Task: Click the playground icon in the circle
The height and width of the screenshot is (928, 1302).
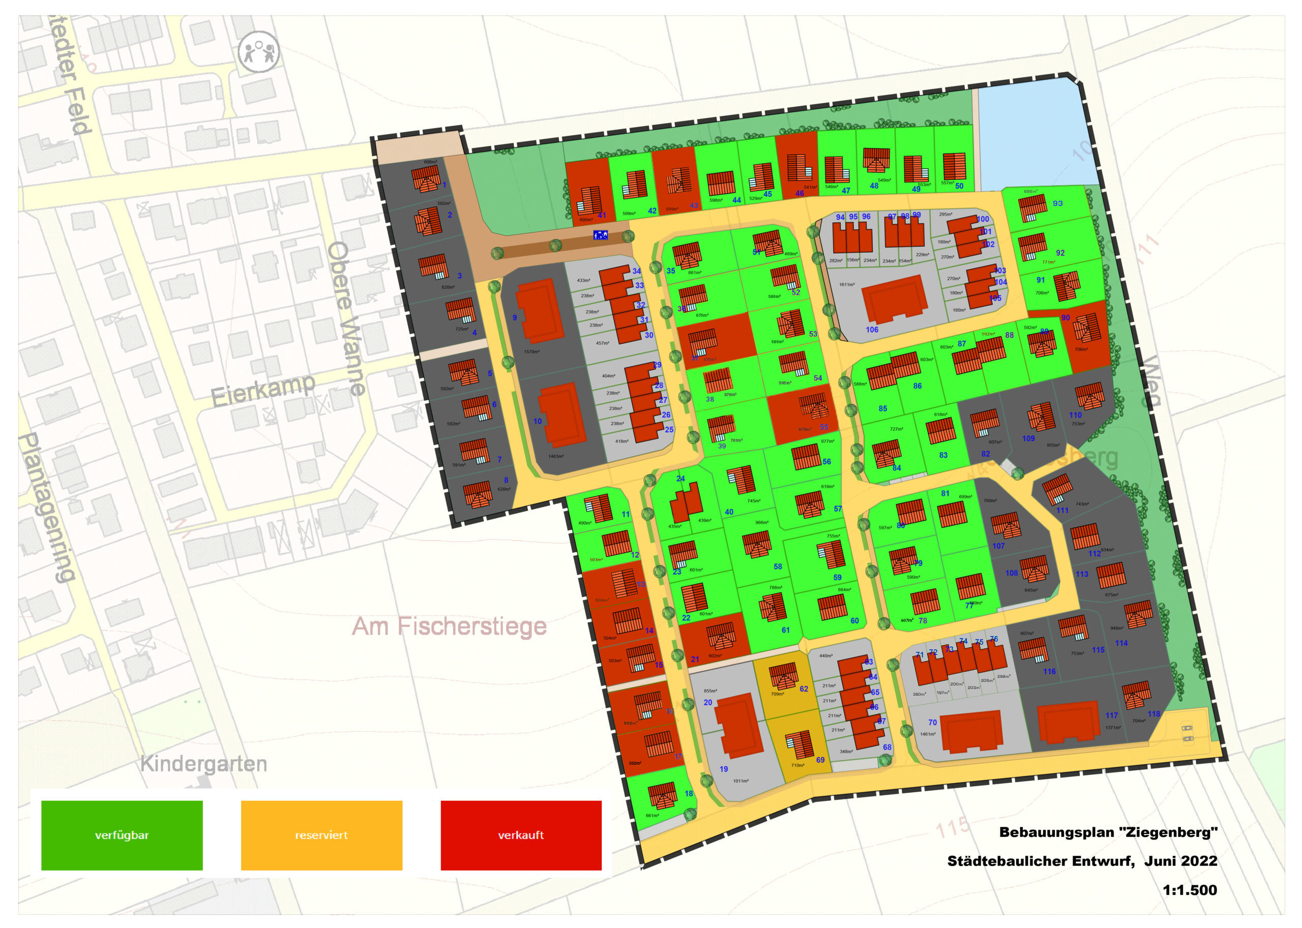Action: [x=259, y=52]
